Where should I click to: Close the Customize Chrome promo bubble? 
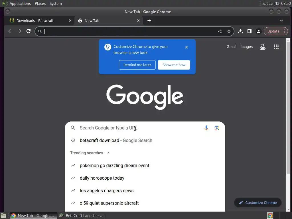(186, 47)
